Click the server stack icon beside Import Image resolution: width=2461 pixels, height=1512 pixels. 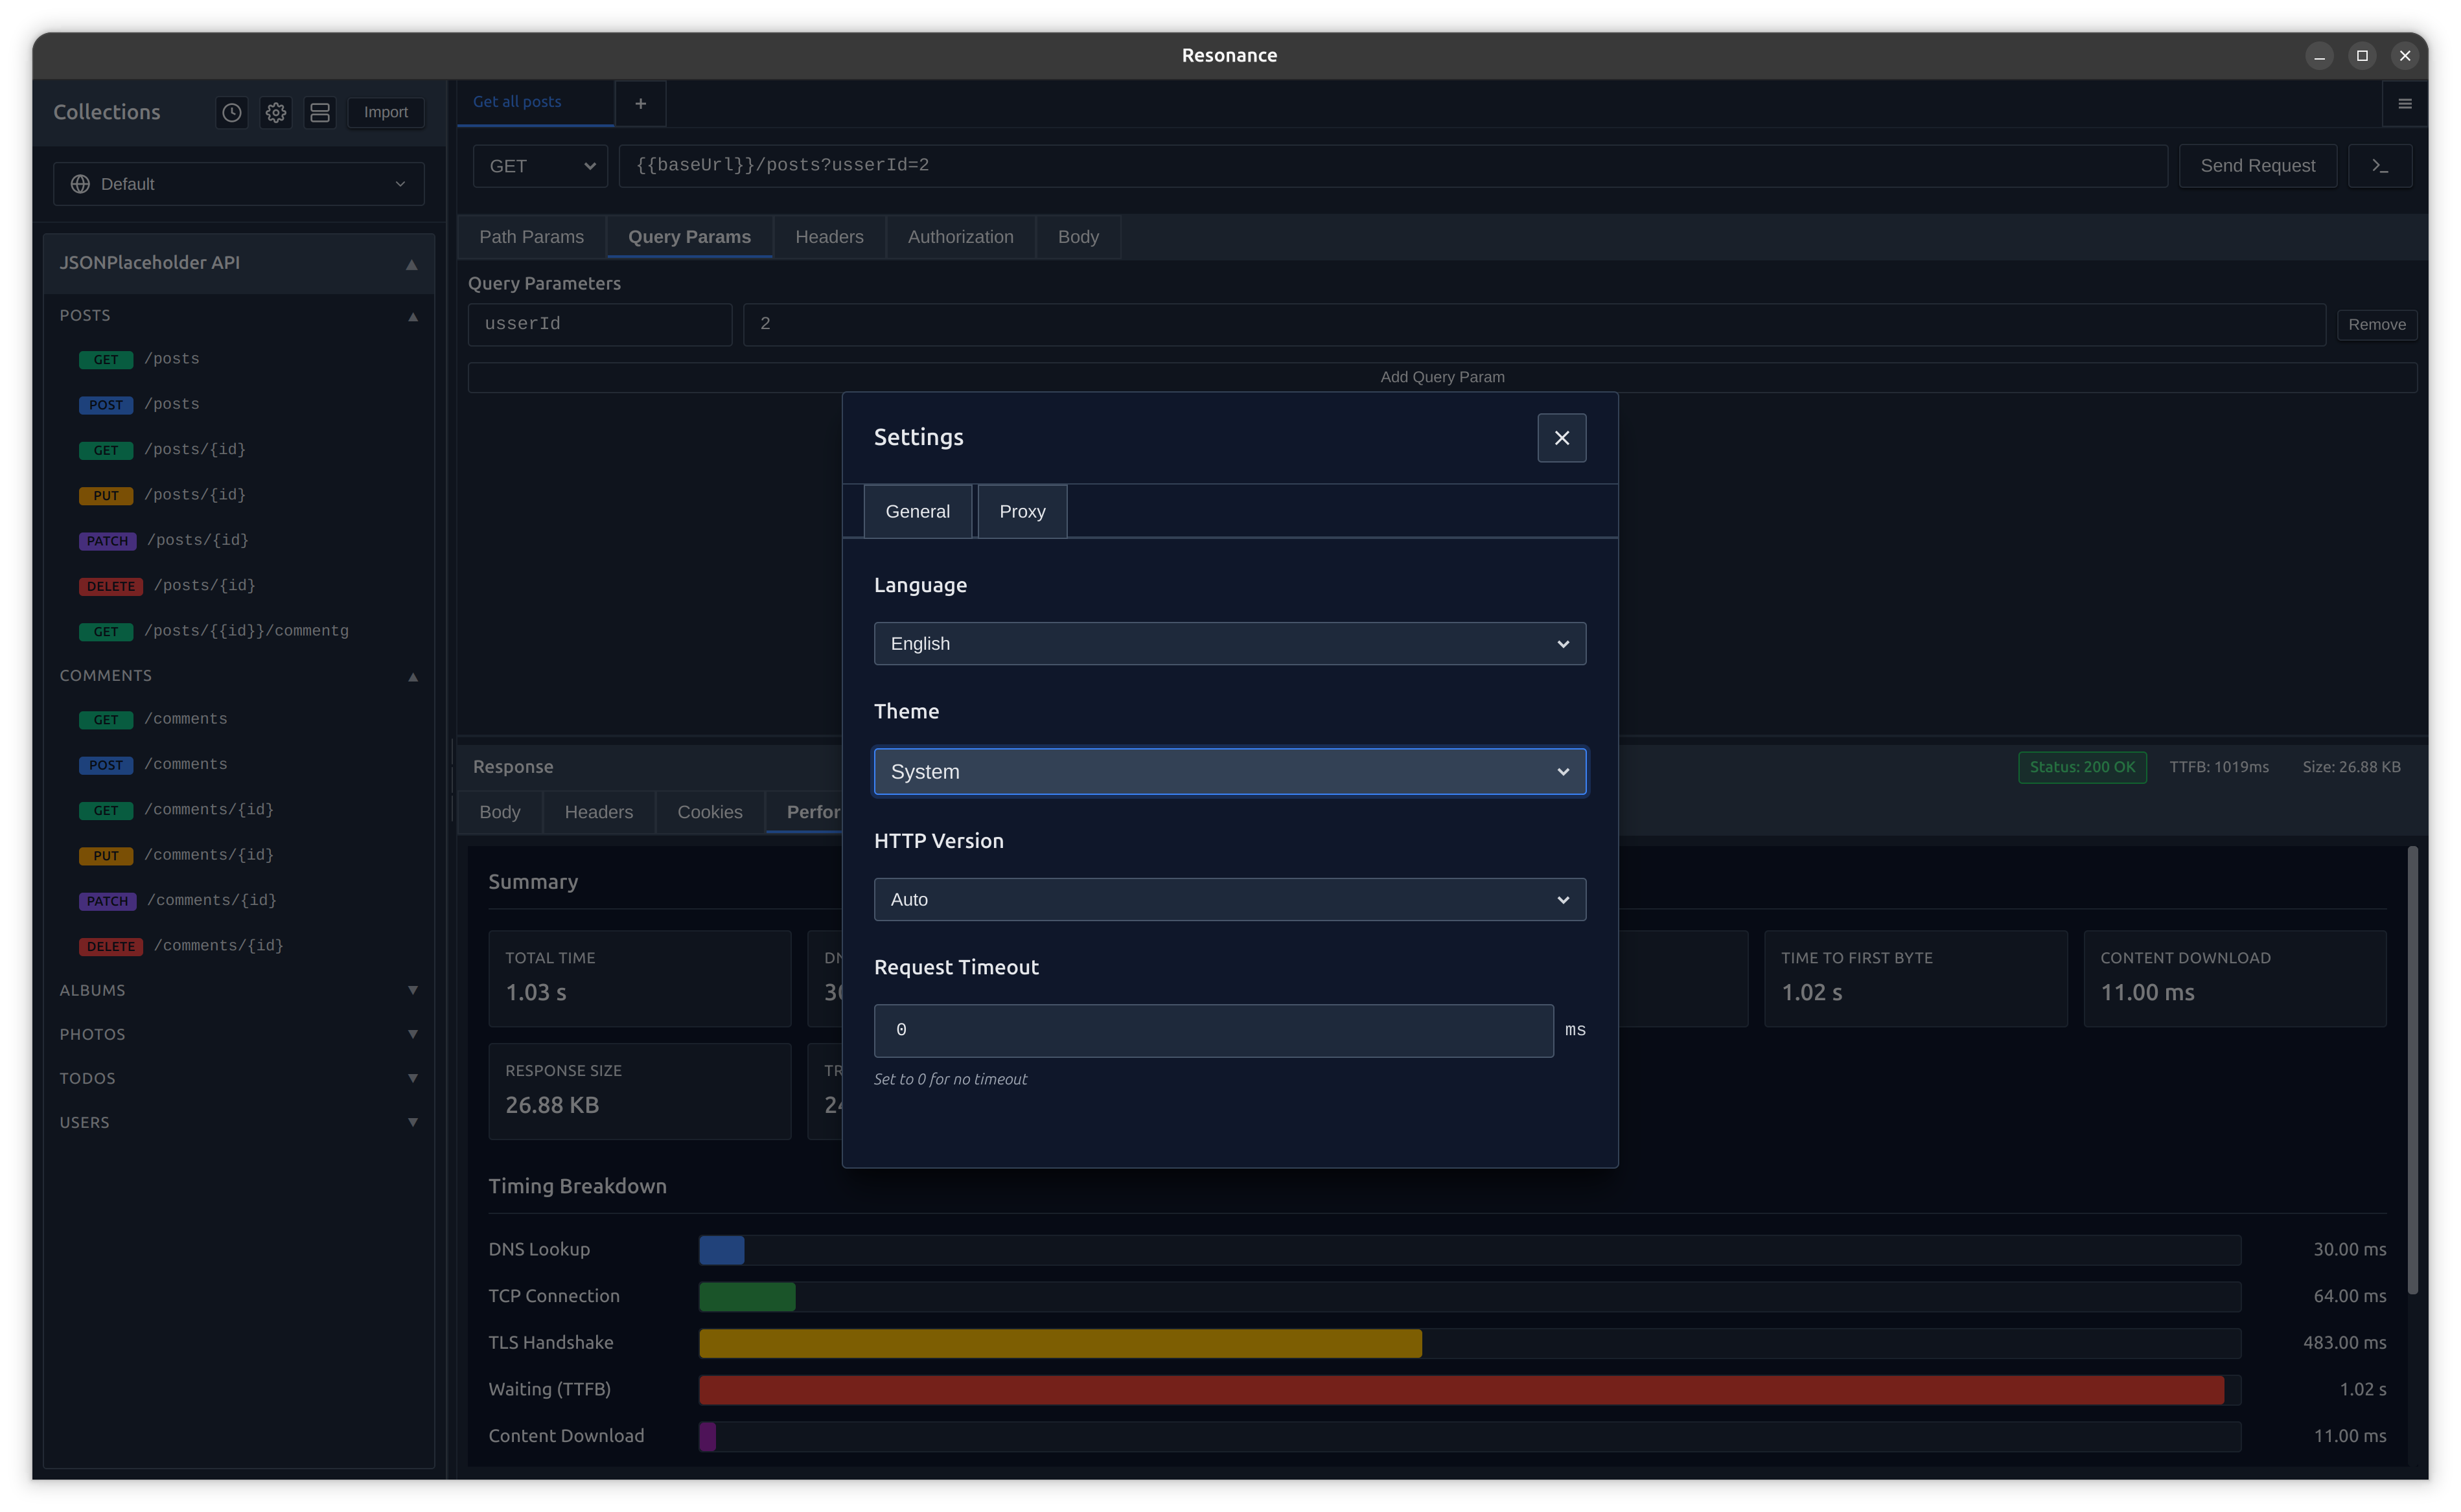pyautogui.click(x=320, y=112)
